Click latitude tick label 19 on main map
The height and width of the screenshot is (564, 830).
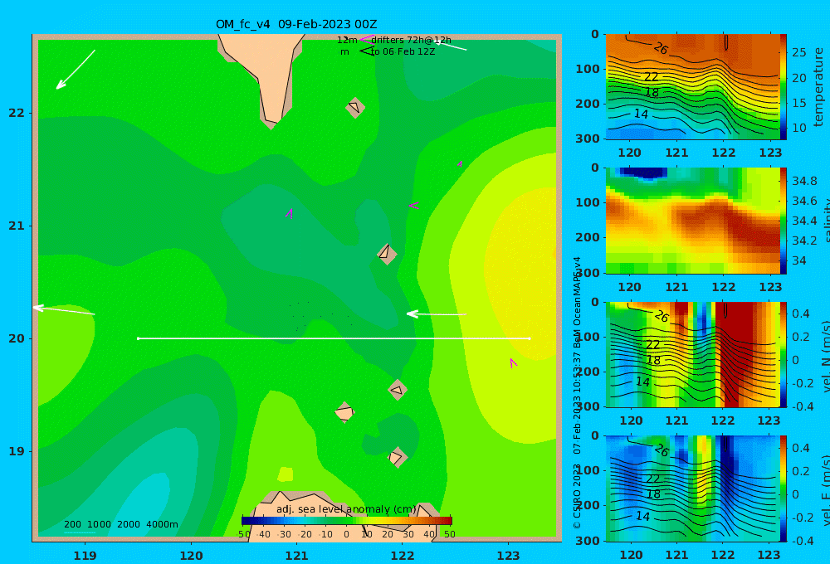pyautogui.click(x=17, y=451)
